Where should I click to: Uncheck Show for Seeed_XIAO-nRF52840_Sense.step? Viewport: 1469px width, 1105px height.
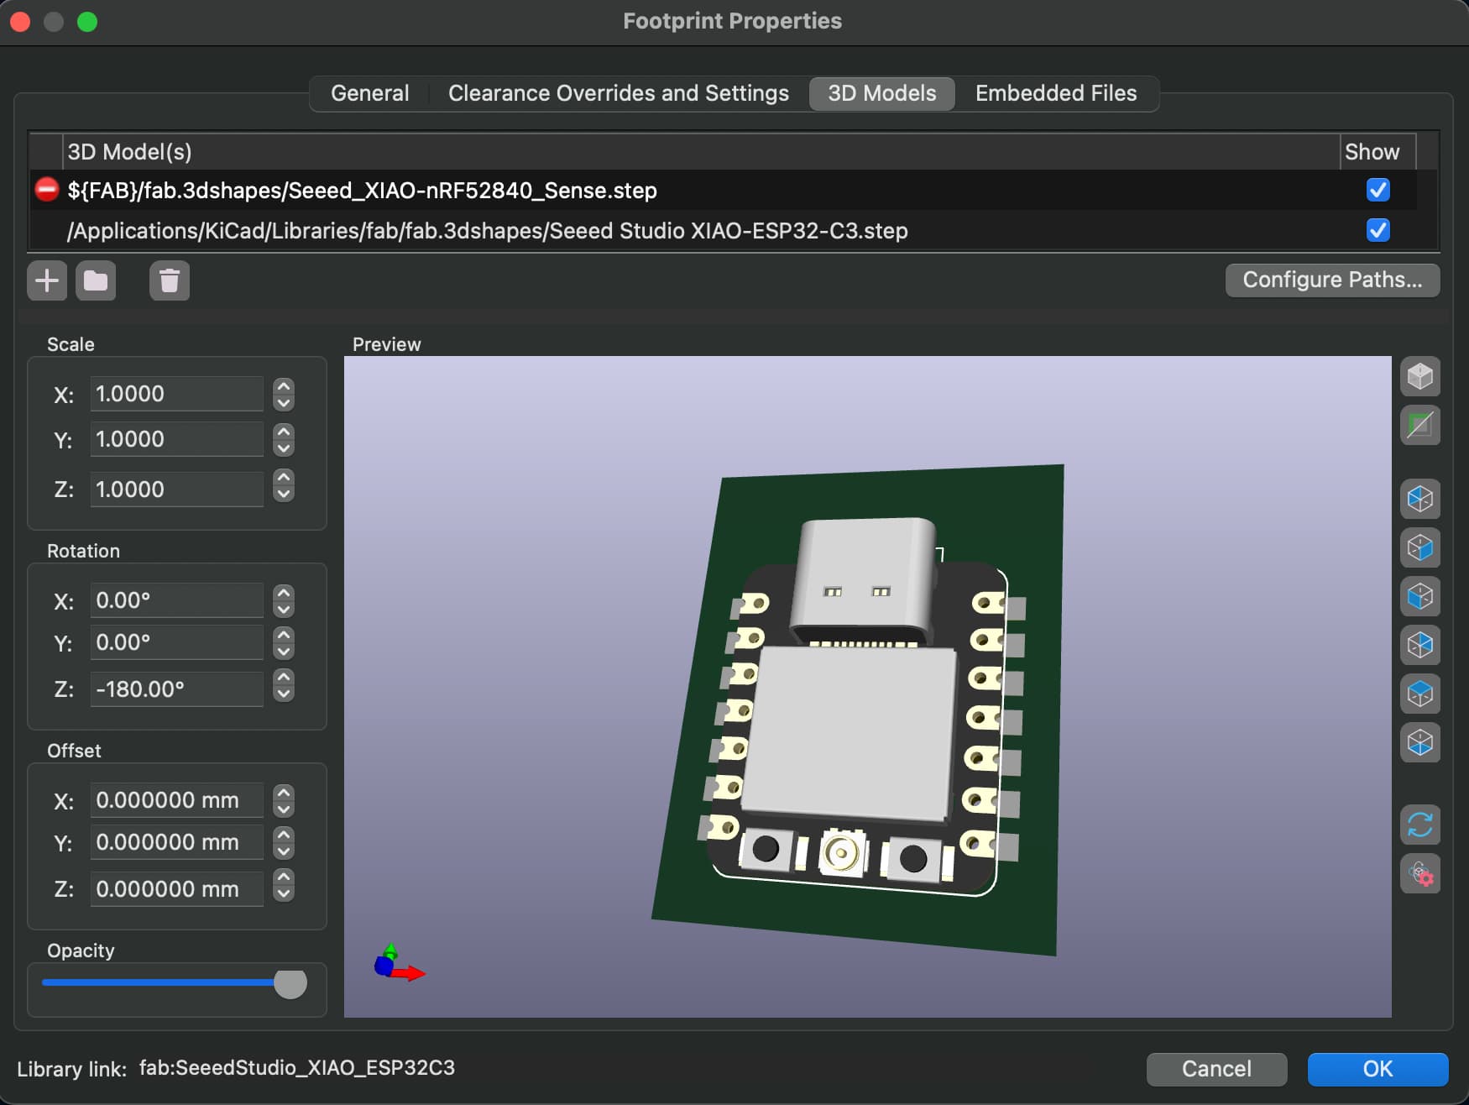pyautogui.click(x=1378, y=190)
